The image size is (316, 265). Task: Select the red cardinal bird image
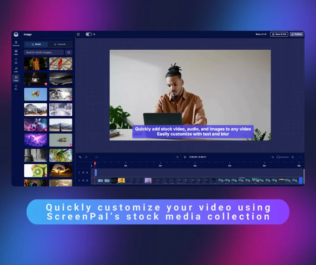pyautogui.click(x=61, y=64)
